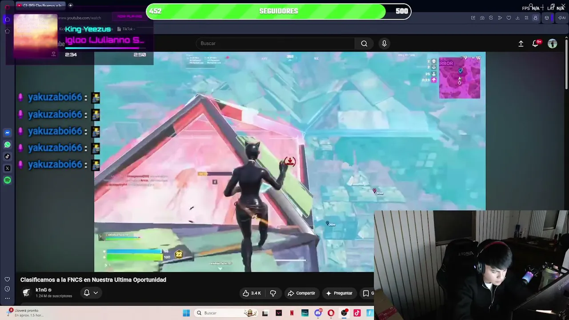Like the video with 3.4 K likes

[251, 293]
